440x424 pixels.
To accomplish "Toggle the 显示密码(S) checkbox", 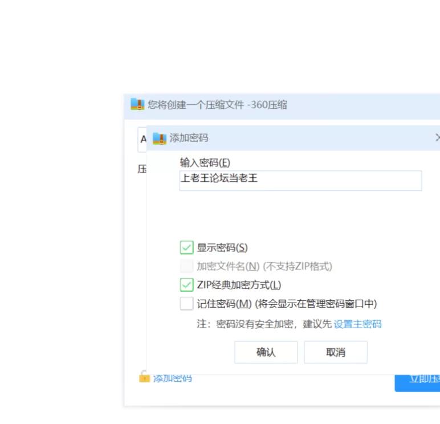I will pyautogui.click(x=186, y=247).
